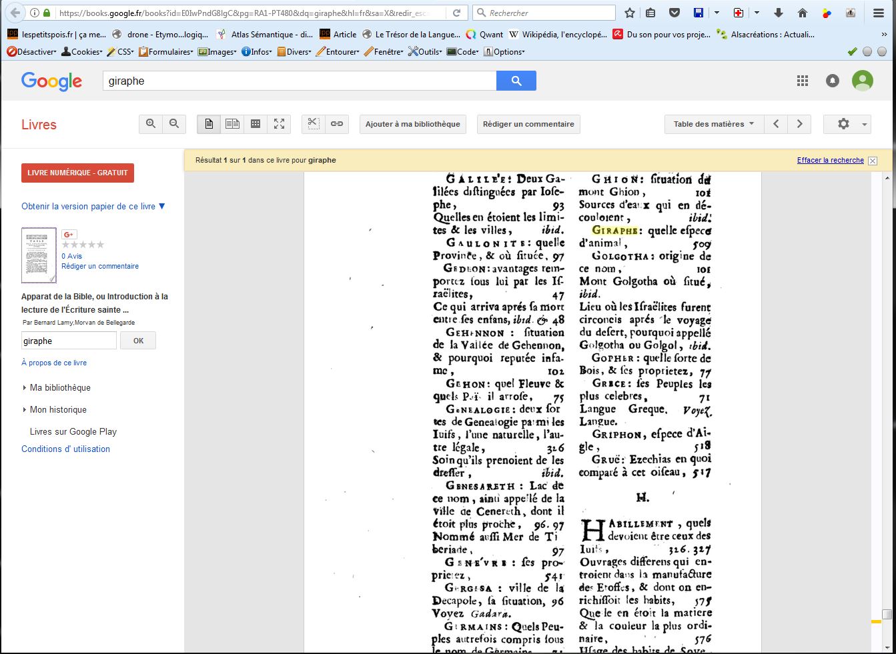Switch to two-page view

click(232, 124)
